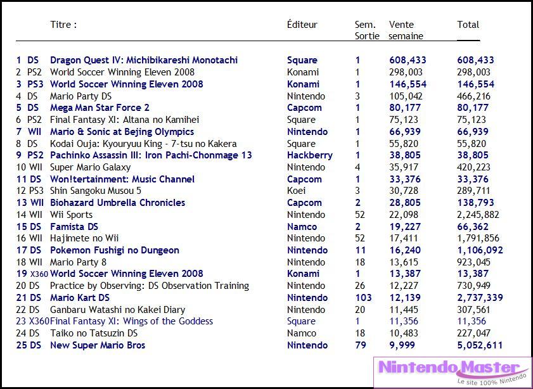
Task: Click the total "289,711"
Action: tap(473, 191)
